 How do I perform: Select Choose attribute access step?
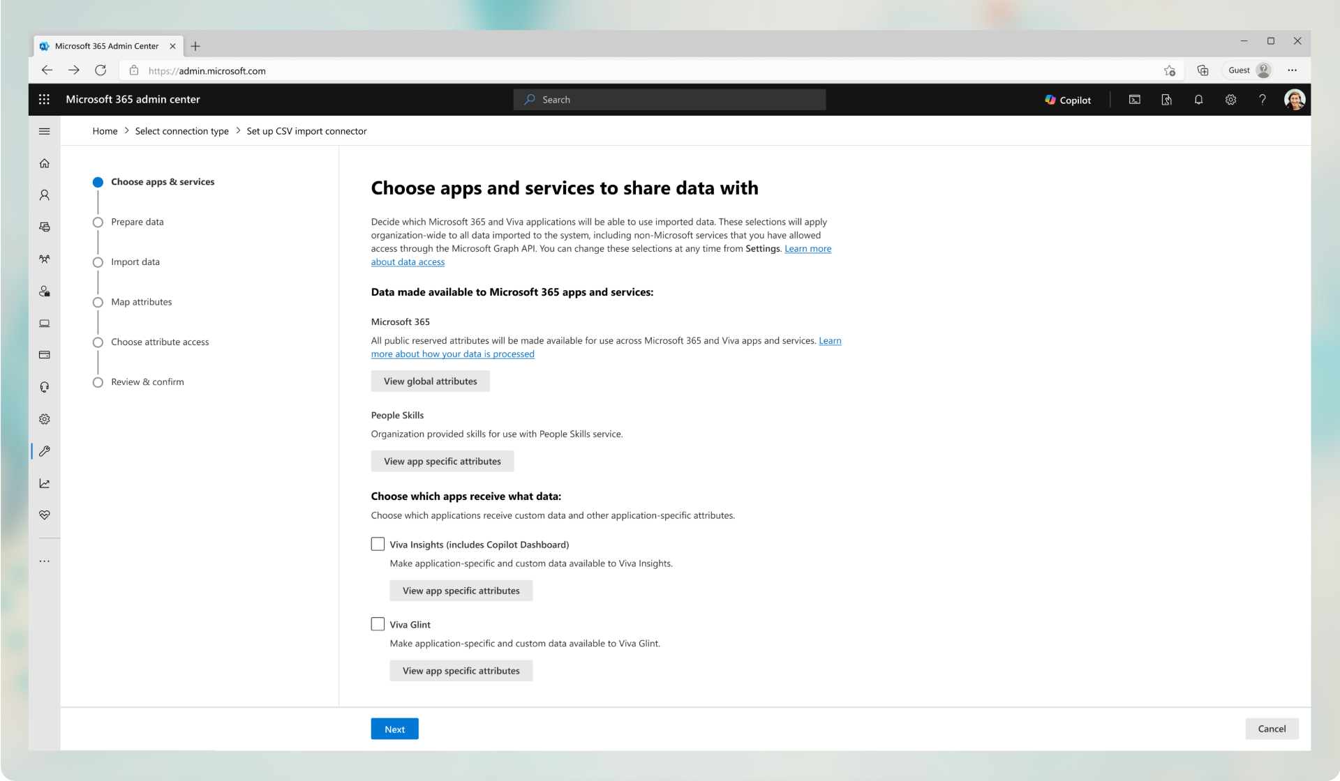pyautogui.click(x=151, y=342)
